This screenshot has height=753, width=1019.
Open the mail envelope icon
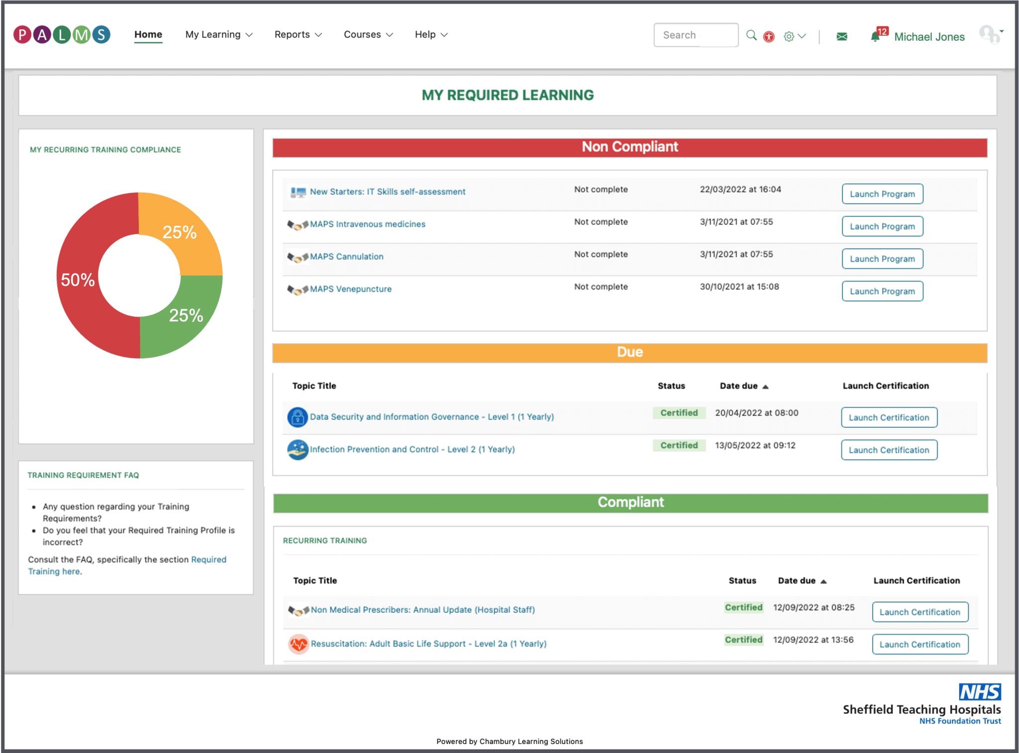coord(841,36)
